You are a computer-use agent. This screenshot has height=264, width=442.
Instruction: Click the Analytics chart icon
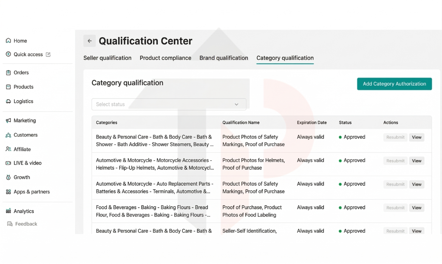pos(8,211)
